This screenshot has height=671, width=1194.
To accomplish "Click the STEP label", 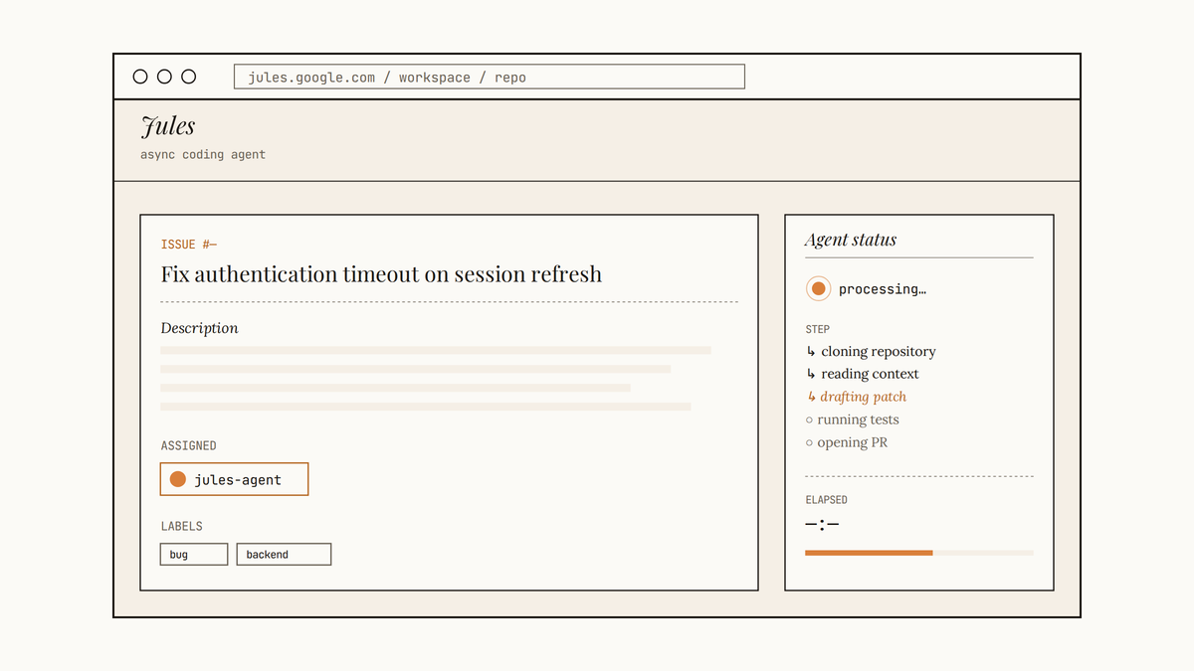I will point(818,329).
